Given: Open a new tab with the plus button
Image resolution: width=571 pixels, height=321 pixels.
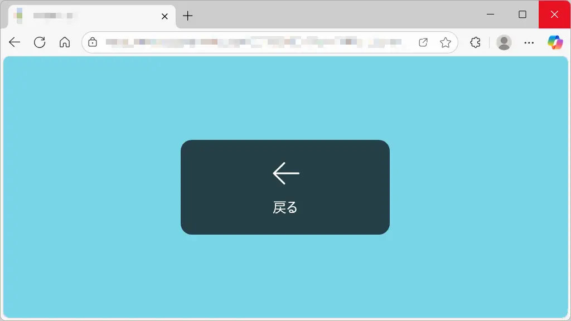Looking at the screenshot, I should pyautogui.click(x=188, y=16).
